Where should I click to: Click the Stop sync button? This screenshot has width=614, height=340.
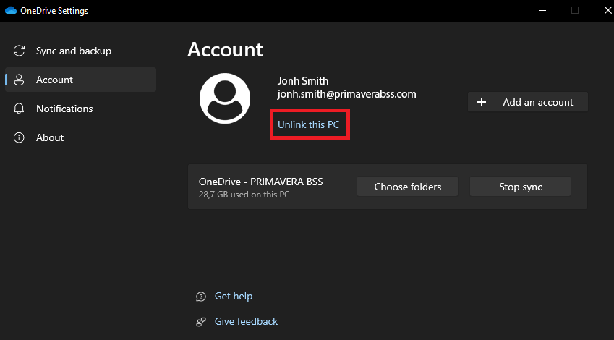coord(521,187)
